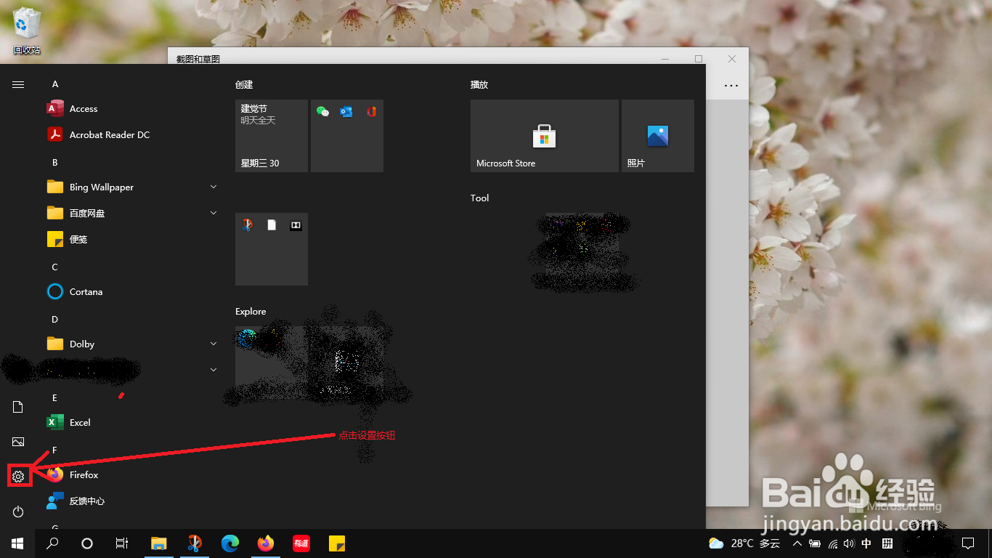The height and width of the screenshot is (558, 992).
Task: Expand the 百度网盘 folder chevron
Action: point(214,213)
